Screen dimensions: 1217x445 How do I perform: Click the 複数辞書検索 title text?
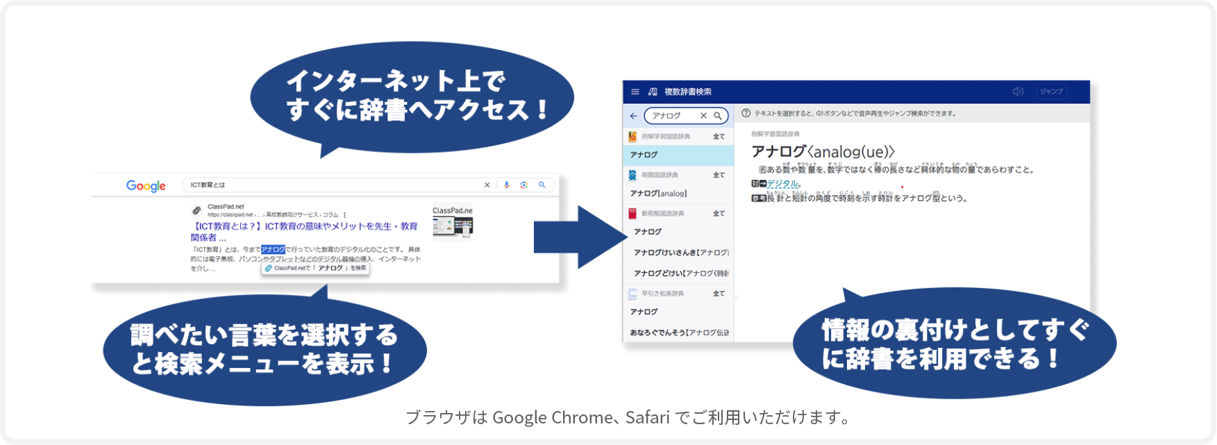coord(687,92)
